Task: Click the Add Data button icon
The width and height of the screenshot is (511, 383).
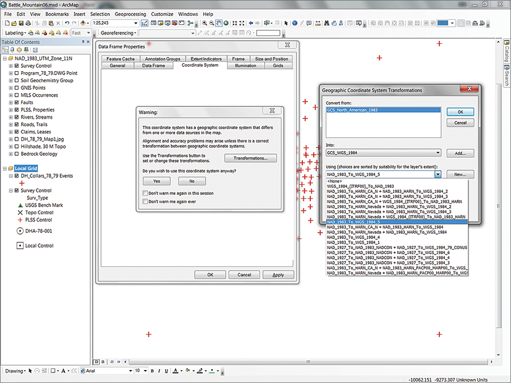Action: pyautogui.click(x=83, y=23)
